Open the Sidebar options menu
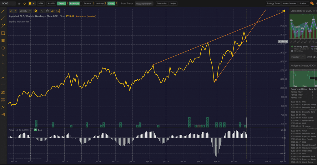 pos(304,3)
